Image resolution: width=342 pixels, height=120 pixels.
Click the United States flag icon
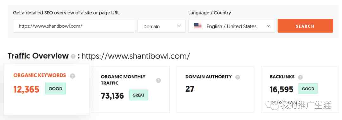[x=198, y=26]
